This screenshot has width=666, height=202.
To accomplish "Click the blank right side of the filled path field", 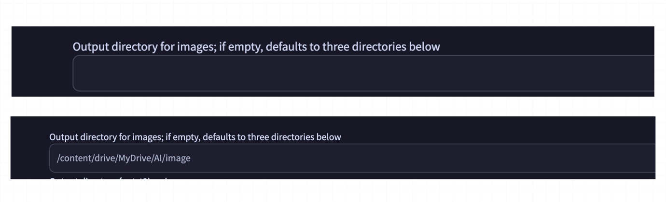I will [x=483, y=158].
